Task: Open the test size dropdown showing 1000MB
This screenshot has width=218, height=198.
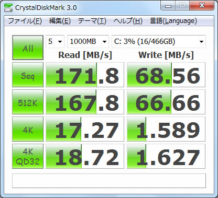Action: coord(88,41)
